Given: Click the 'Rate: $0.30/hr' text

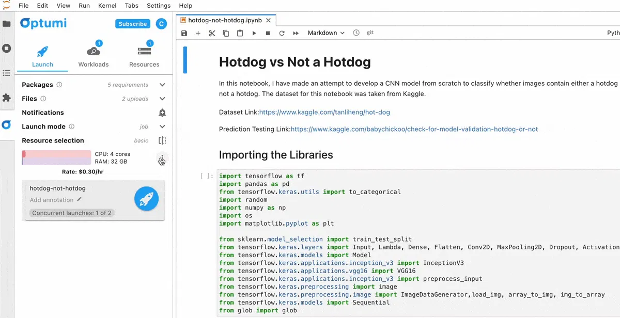Looking at the screenshot, I should [x=82, y=171].
